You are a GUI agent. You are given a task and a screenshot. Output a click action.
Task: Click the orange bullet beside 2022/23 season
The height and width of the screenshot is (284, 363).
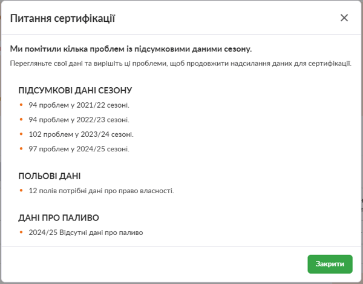pos(21,119)
